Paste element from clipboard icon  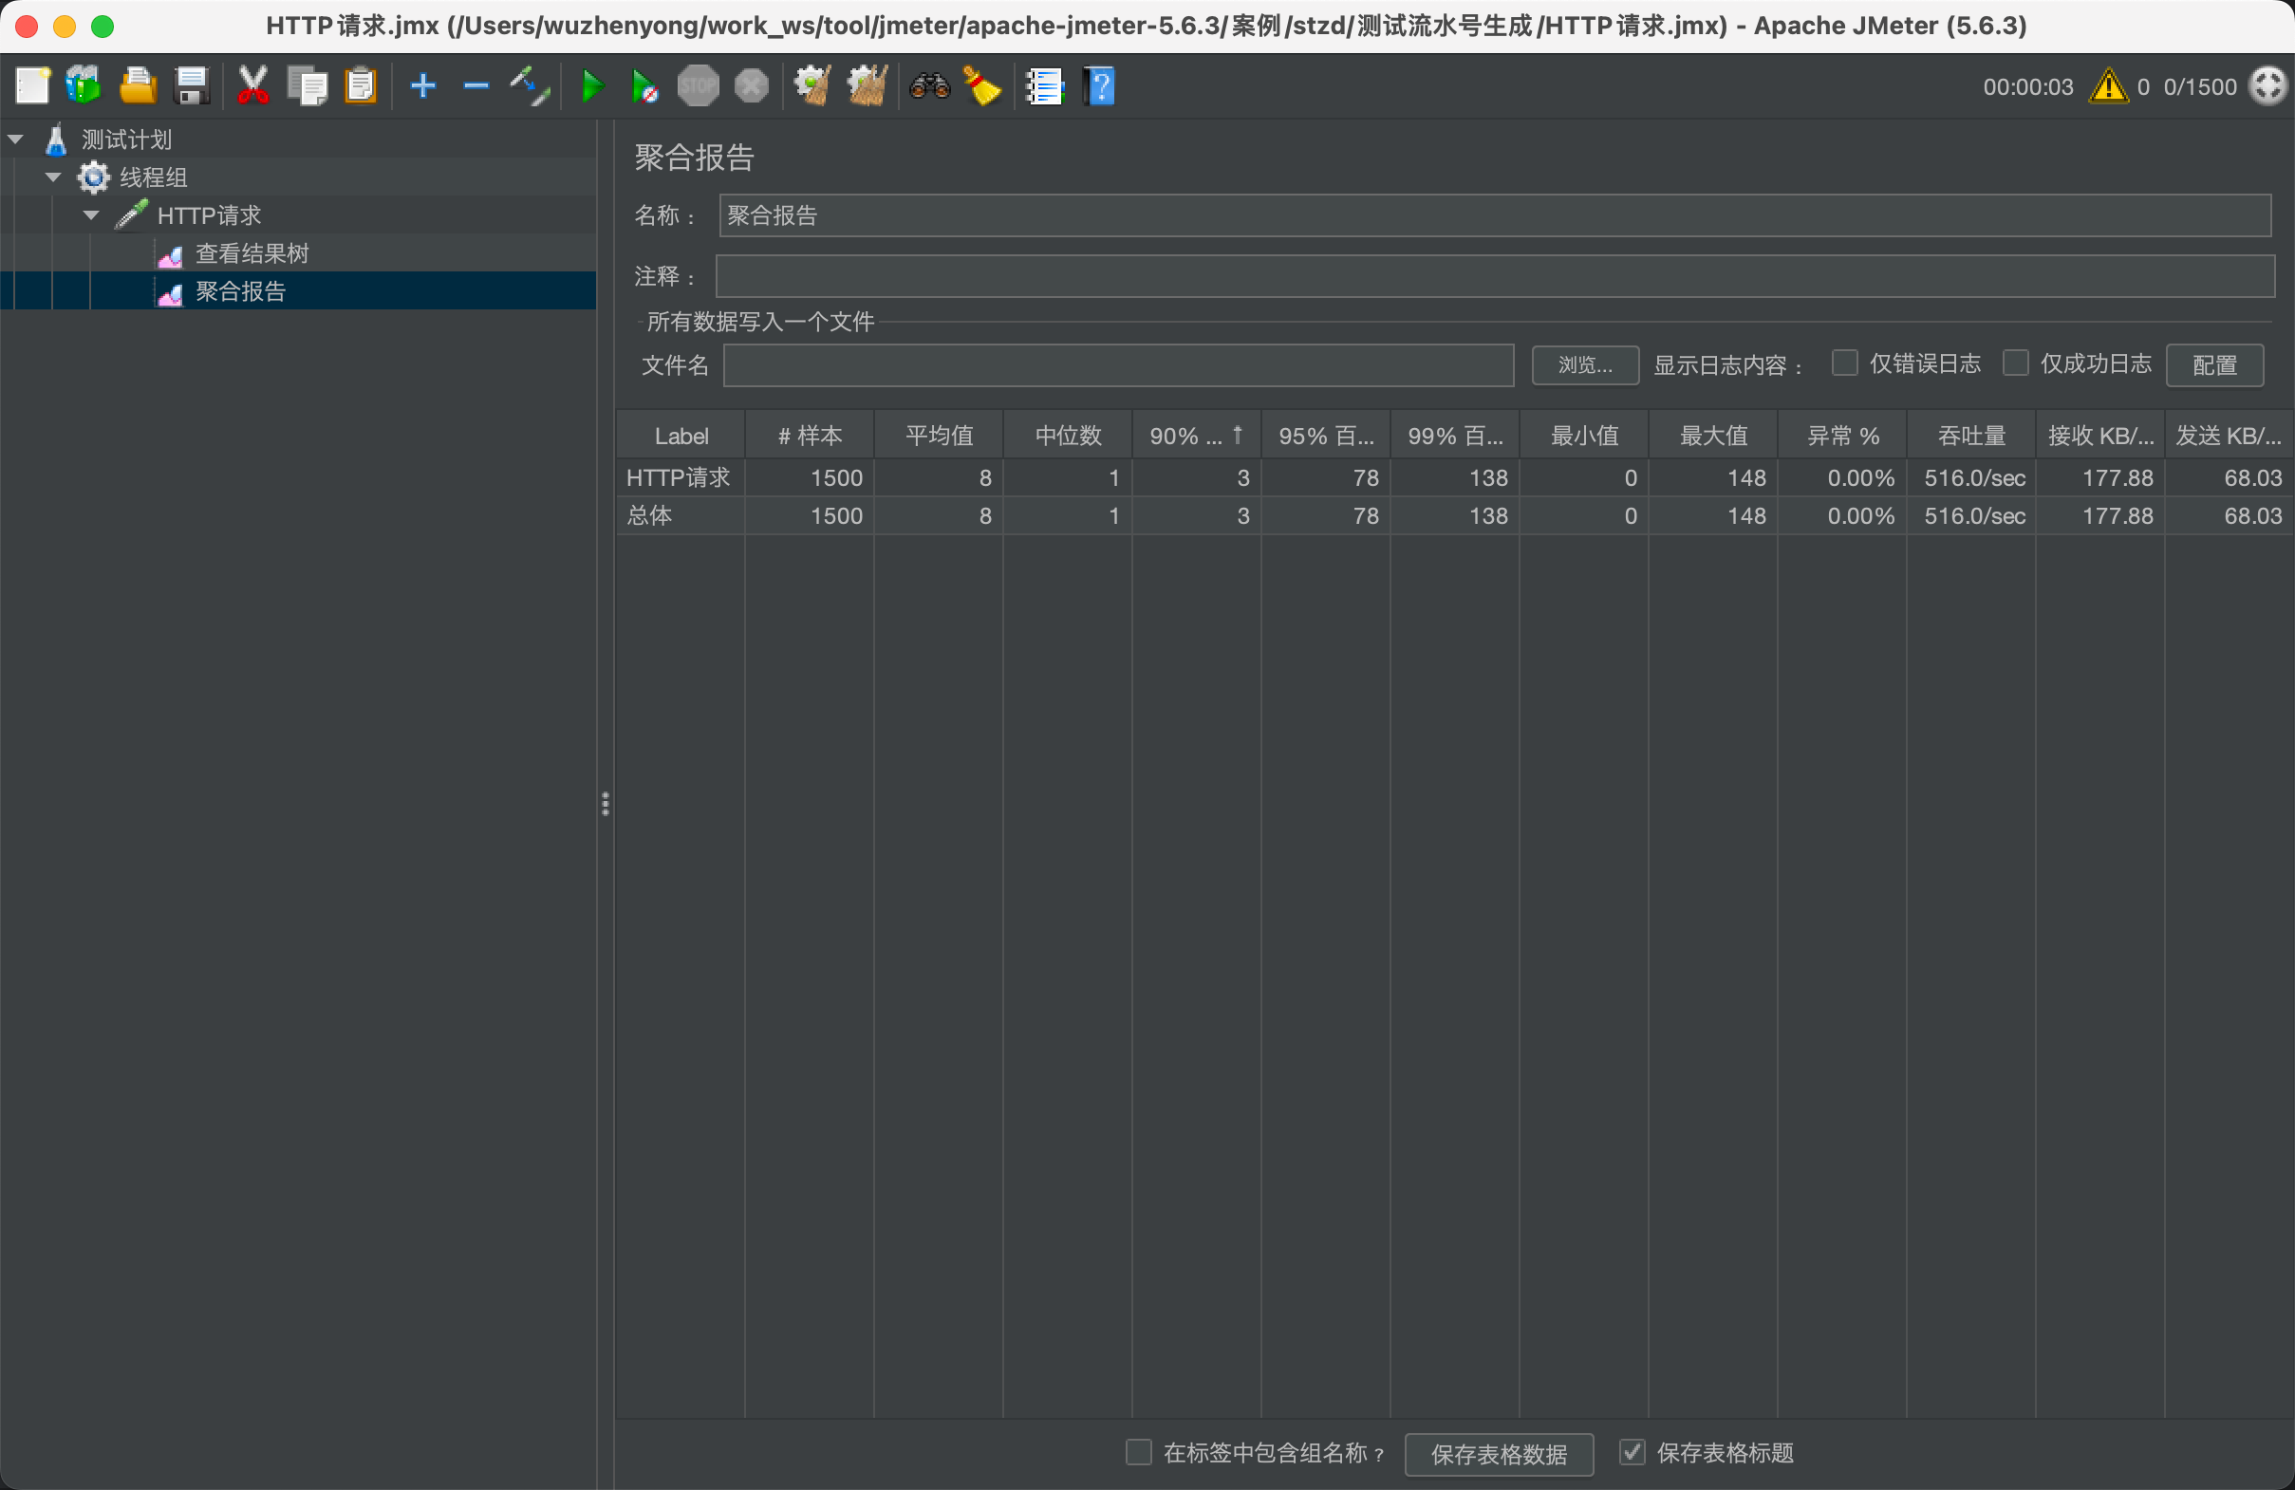click(x=361, y=85)
